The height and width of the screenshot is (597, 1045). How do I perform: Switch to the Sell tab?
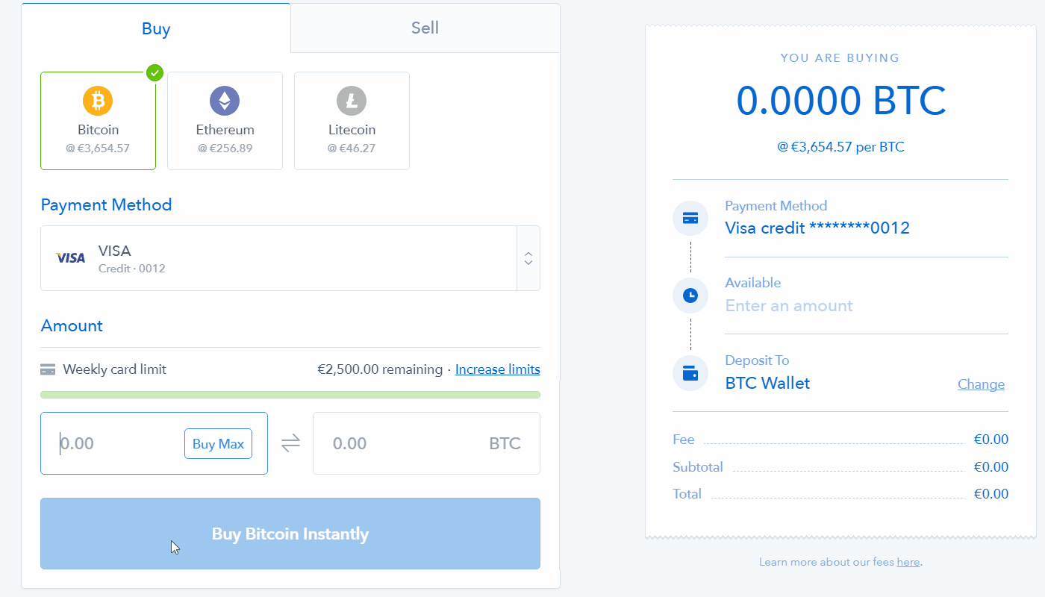(425, 28)
